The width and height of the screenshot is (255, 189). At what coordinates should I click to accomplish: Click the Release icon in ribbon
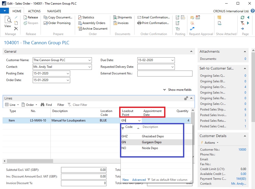point(26,17)
